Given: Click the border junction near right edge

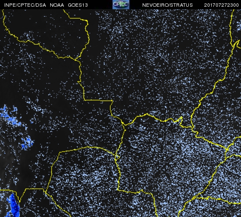Looking at the screenshot, I should [227, 149].
